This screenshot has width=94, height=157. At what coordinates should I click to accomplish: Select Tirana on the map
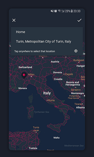point(78,104)
